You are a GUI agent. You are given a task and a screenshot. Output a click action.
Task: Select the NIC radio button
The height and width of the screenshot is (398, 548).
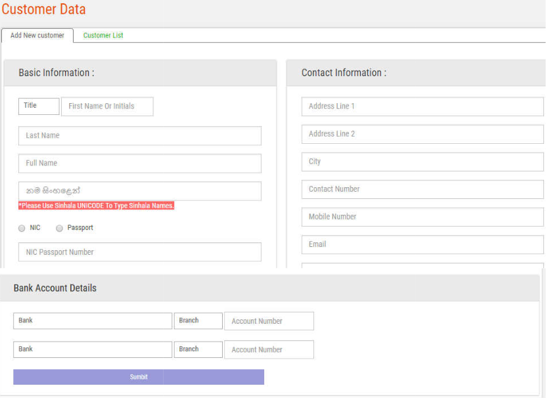tap(20, 228)
